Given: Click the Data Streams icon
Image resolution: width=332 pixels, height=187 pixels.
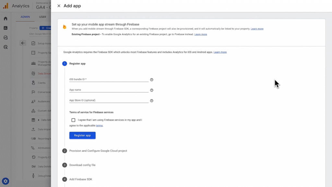Looking at the screenshot, I should [33, 73].
